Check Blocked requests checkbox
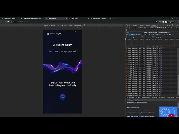 (x=142, y=37)
